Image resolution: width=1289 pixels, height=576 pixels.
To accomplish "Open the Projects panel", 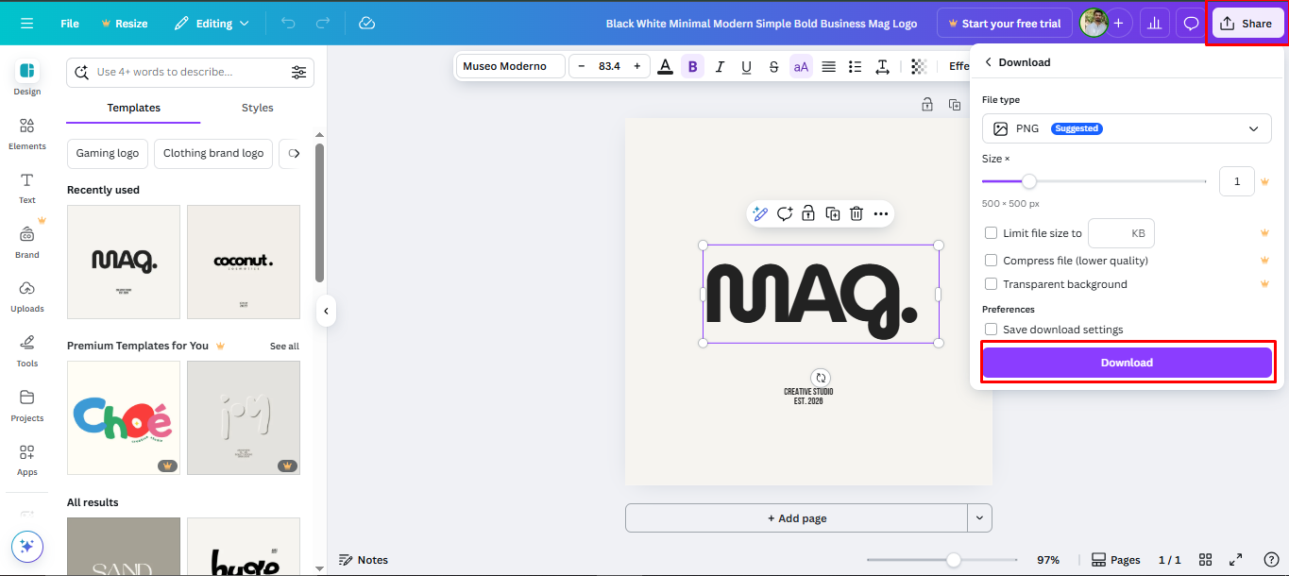I will [x=26, y=406].
